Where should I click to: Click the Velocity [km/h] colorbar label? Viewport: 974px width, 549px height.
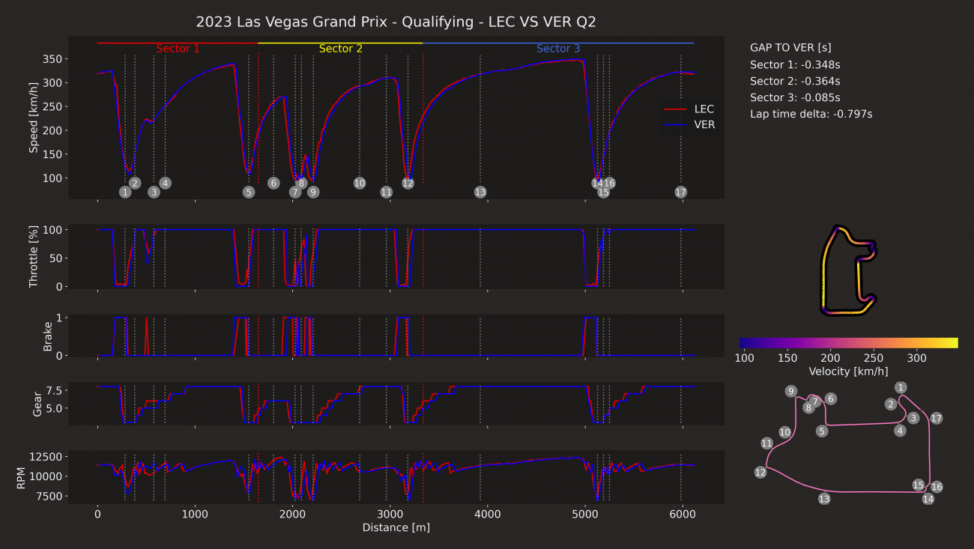pos(848,371)
